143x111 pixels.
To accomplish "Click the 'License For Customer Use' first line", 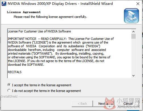I will pyautogui.click(x=39, y=31).
